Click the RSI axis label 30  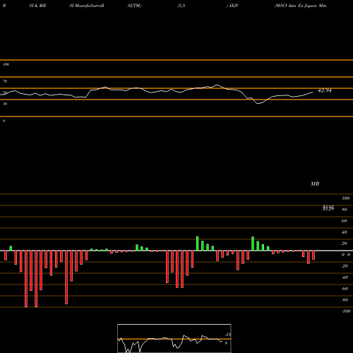point(5,104)
